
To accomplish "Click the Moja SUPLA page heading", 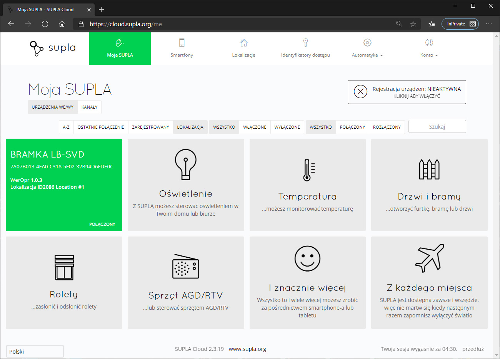I will [x=70, y=89].
